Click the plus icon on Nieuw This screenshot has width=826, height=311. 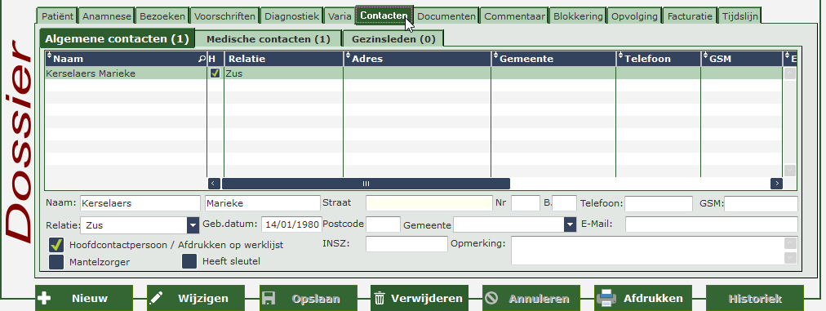[x=45, y=299]
